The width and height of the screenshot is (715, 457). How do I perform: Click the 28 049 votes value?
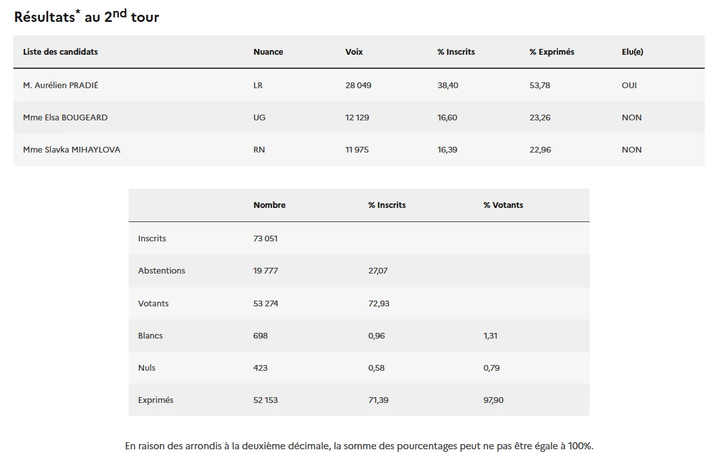point(358,86)
